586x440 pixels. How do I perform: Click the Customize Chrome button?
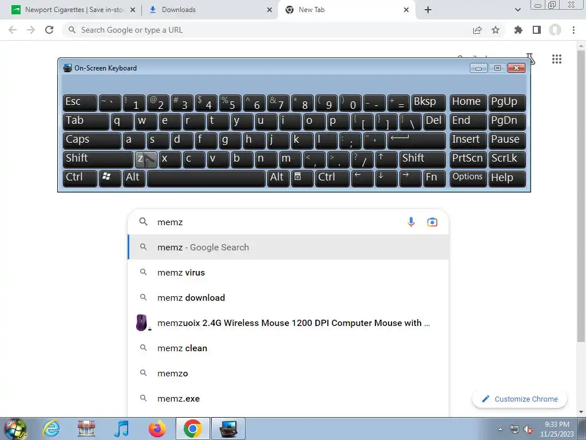[520, 399]
